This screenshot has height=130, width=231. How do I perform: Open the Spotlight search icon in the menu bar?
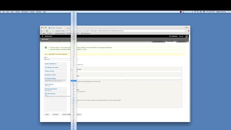(228, 12)
